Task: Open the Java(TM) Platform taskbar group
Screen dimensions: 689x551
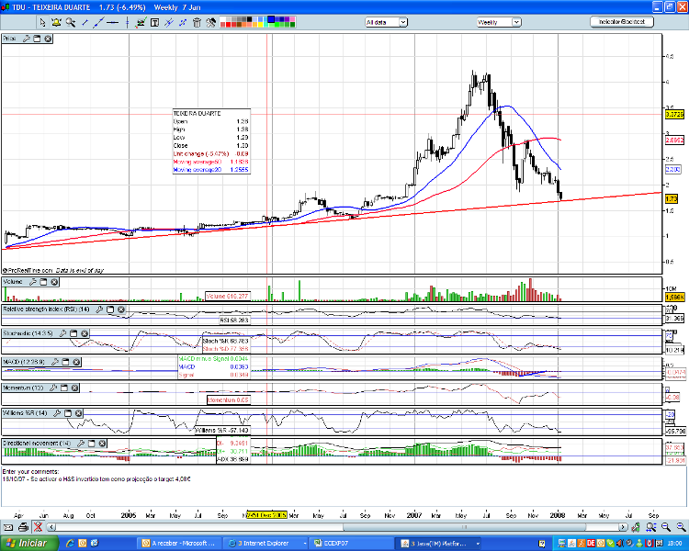Action: click(439, 544)
